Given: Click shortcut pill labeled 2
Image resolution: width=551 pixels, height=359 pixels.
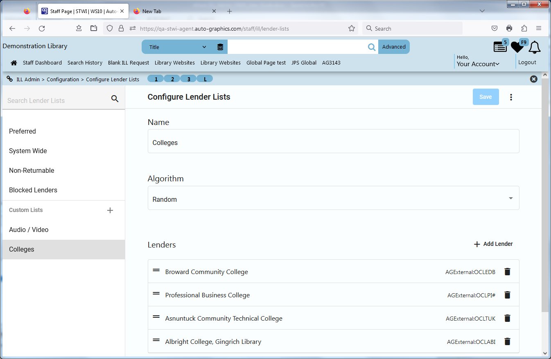Looking at the screenshot, I should (x=172, y=79).
